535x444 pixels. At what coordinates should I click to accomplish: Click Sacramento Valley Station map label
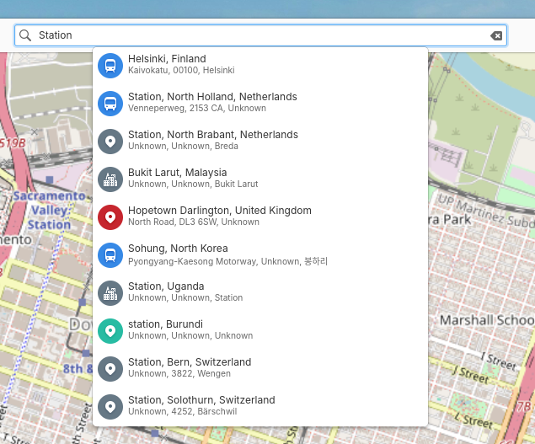point(49,211)
